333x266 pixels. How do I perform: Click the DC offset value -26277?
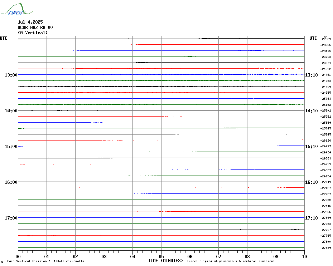pyautogui.click(x=325, y=146)
